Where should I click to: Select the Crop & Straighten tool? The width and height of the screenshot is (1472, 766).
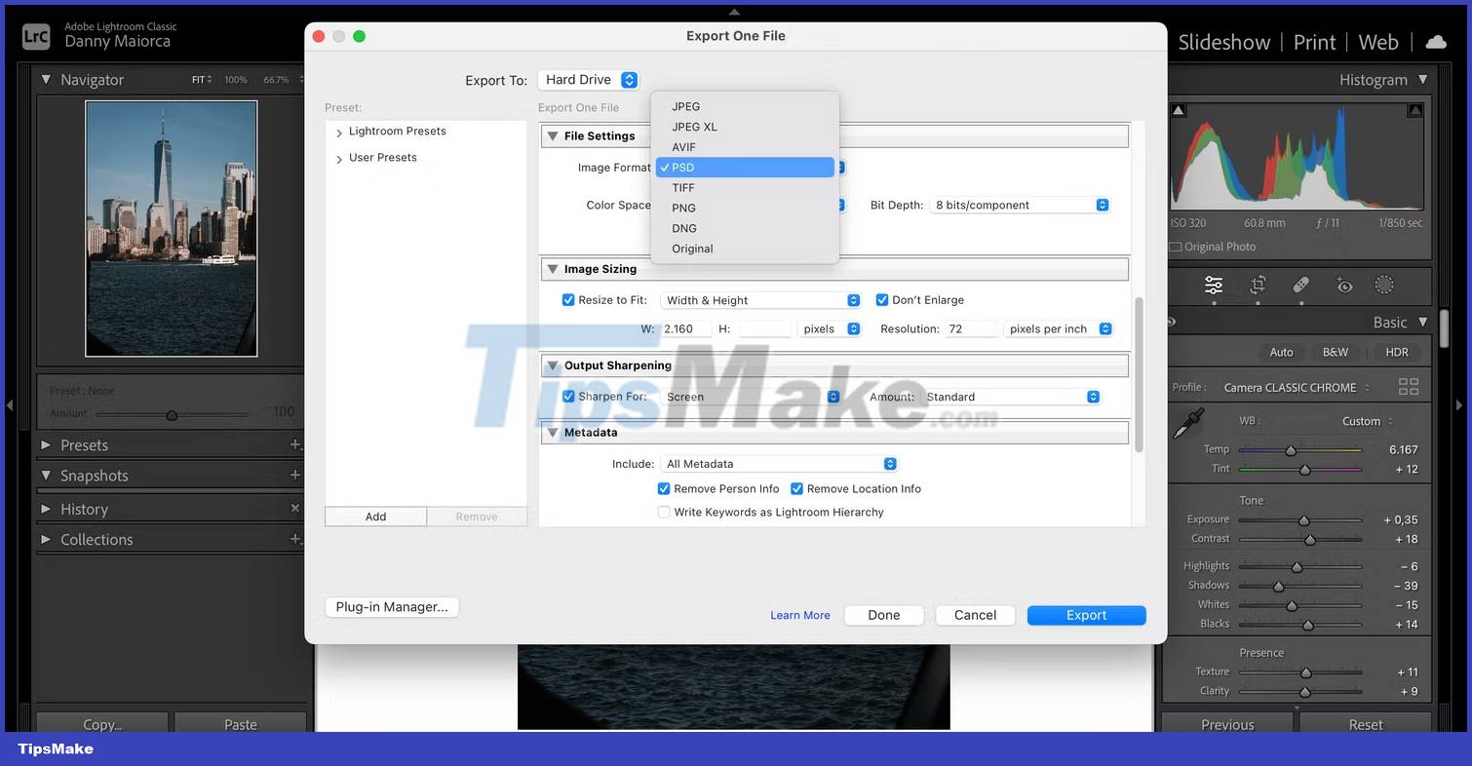point(1258,285)
